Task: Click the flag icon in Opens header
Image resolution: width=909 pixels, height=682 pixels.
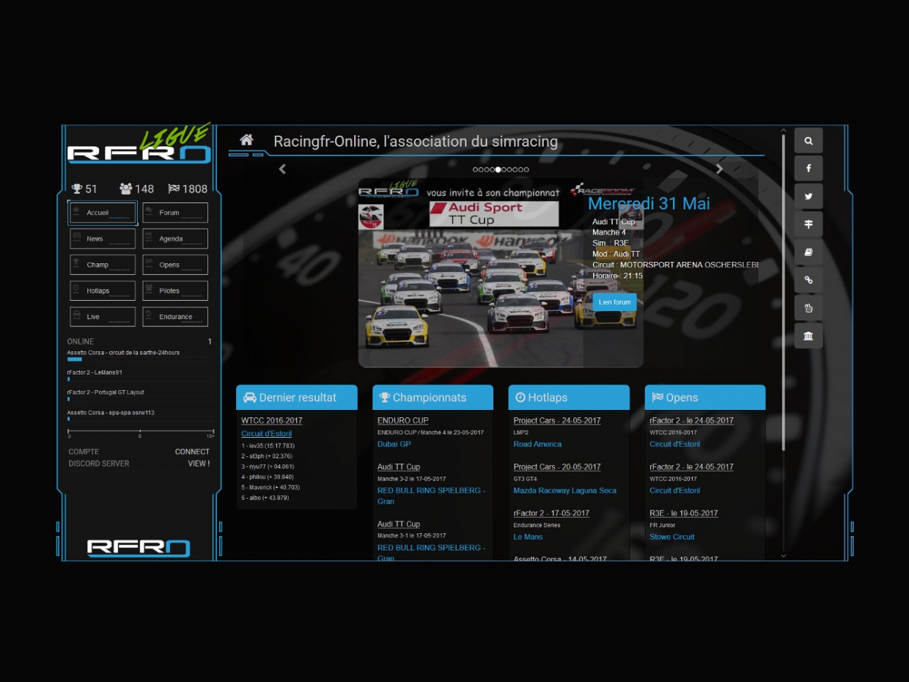Action: pyautogui.click(x=657, y=397)
